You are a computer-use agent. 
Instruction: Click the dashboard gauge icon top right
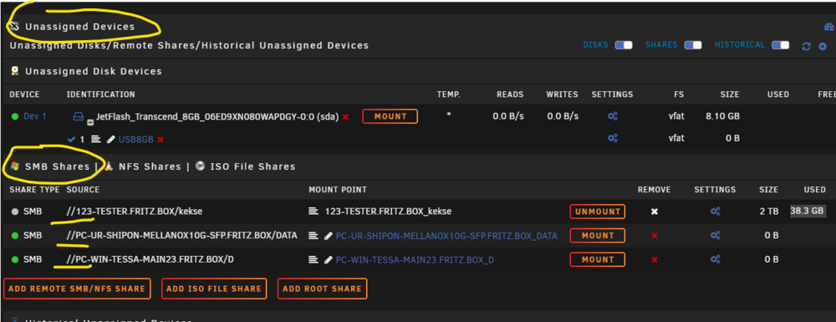coord(828,27)
